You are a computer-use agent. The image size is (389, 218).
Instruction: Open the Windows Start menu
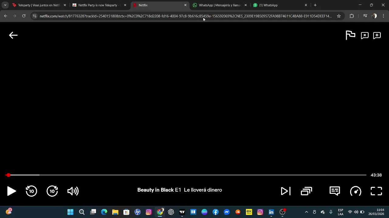click(x=70, y=212)
